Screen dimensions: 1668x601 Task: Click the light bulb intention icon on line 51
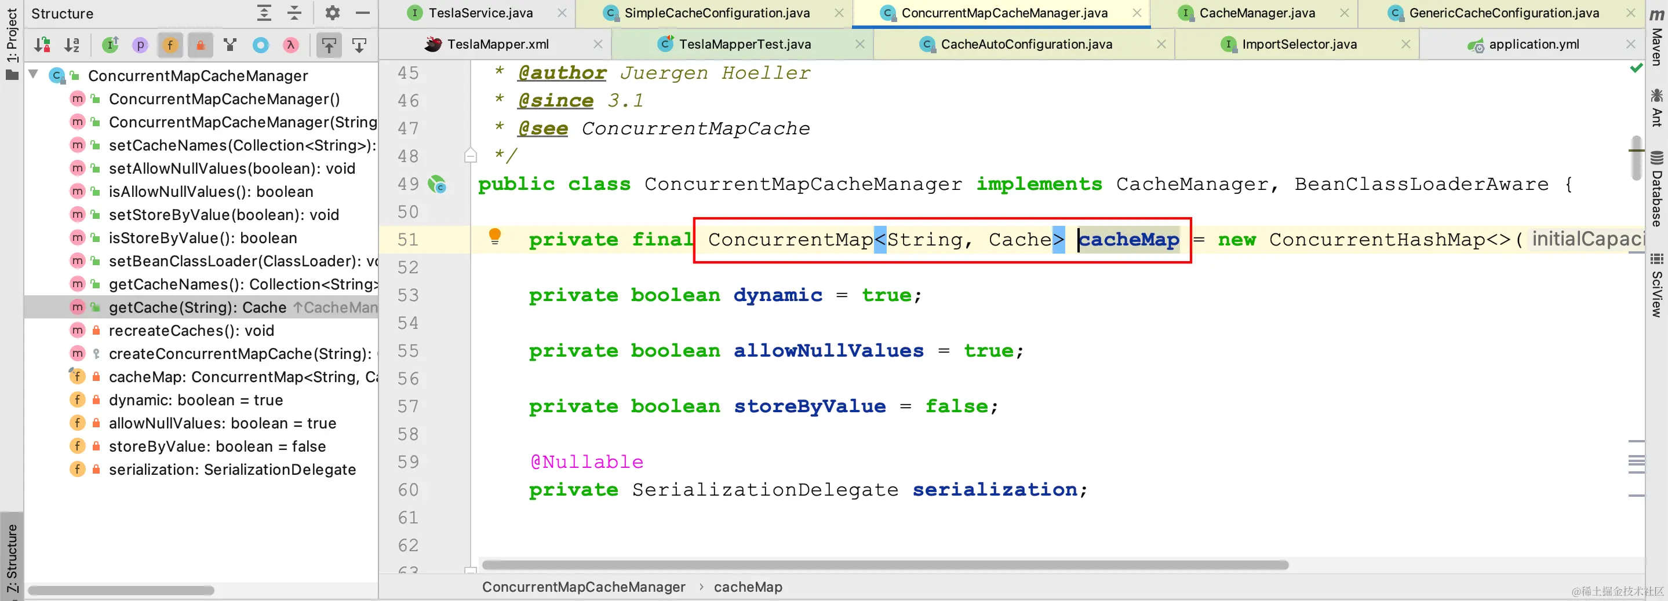495,236
